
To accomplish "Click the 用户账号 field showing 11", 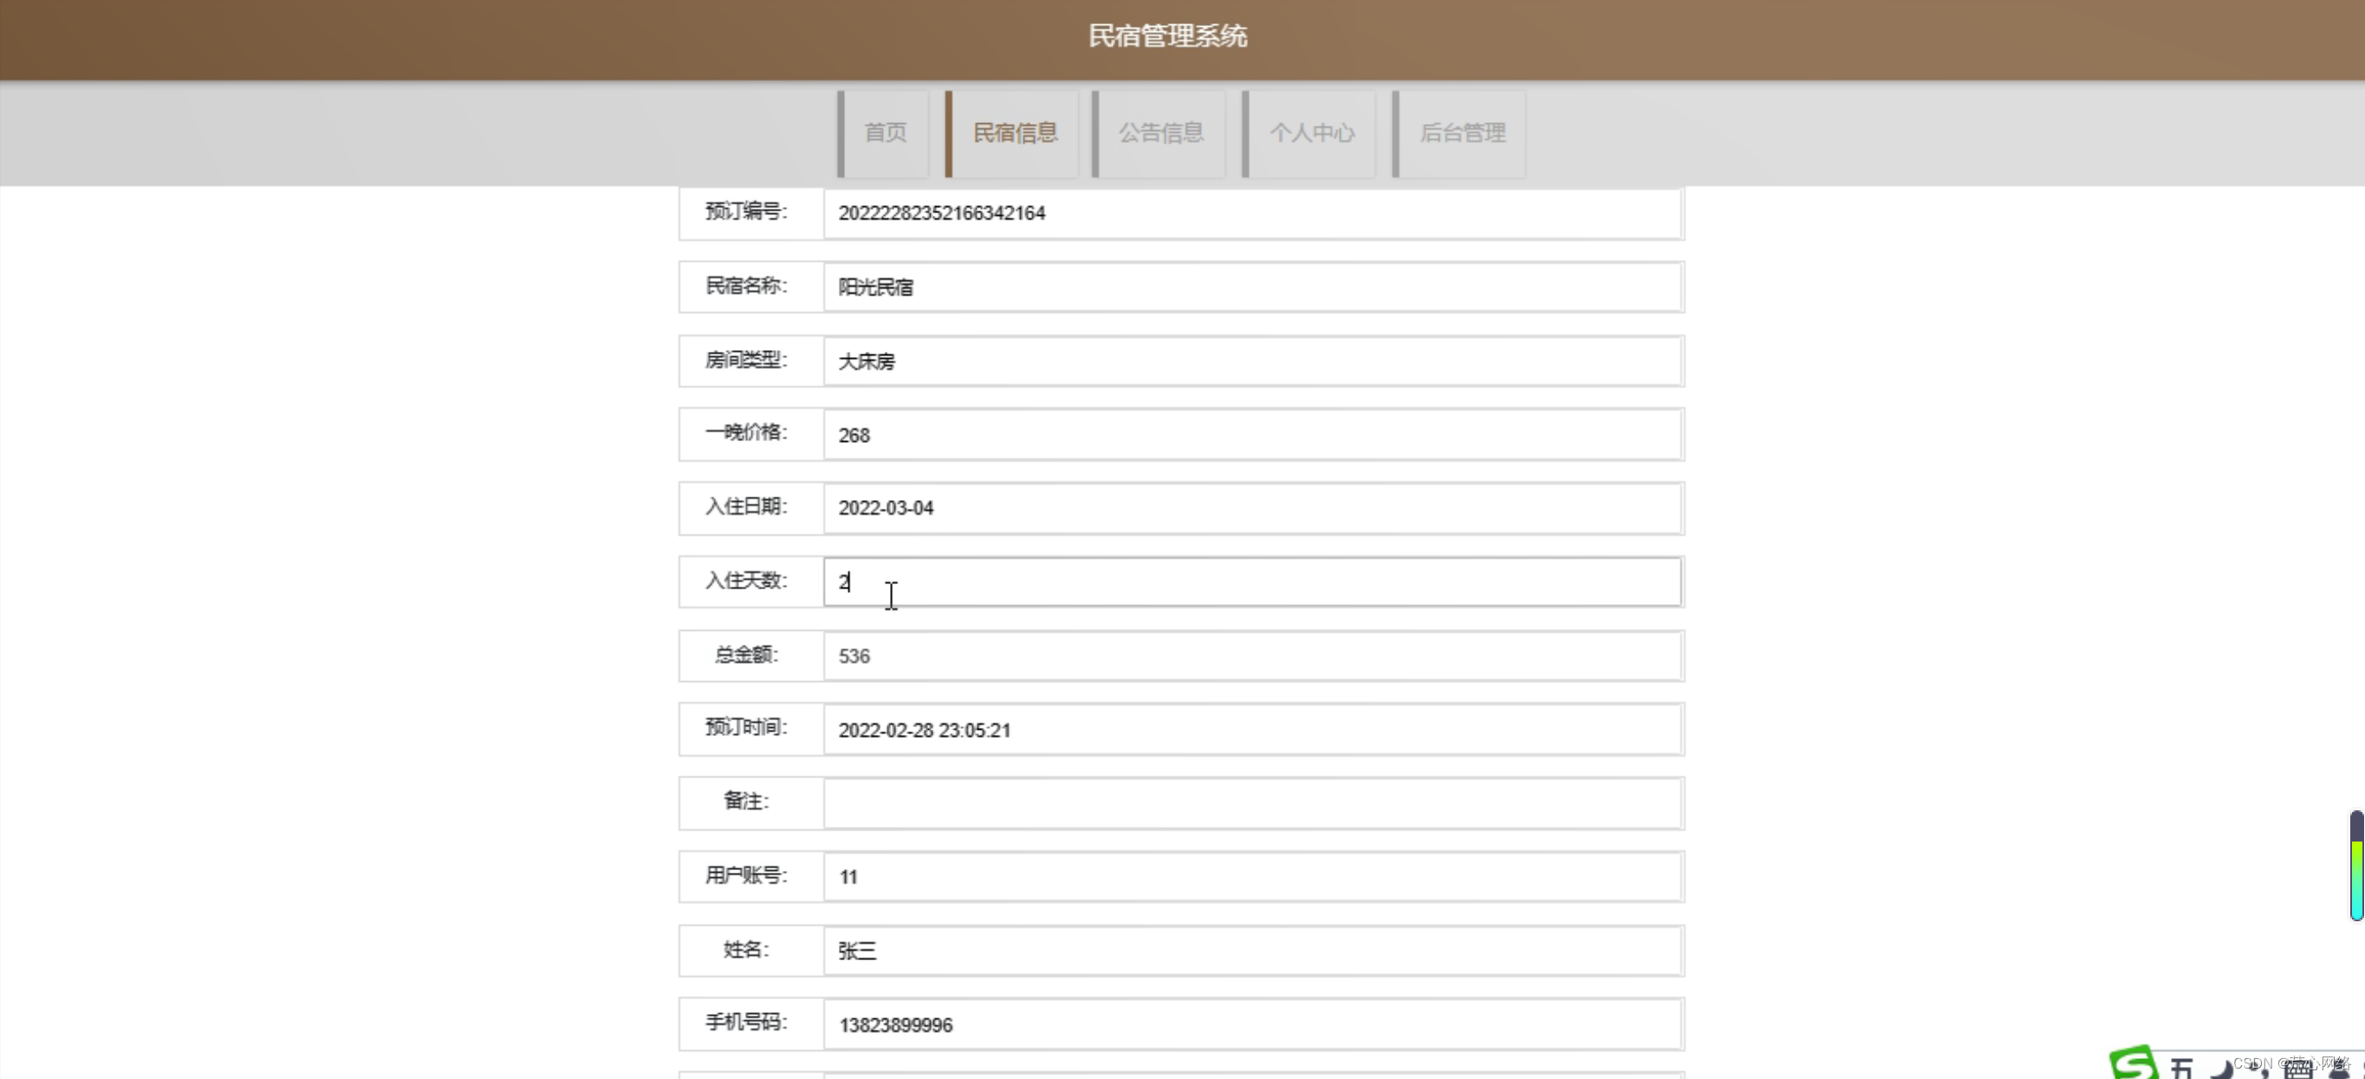I will pyautogui.click(x=1251, y=877).
